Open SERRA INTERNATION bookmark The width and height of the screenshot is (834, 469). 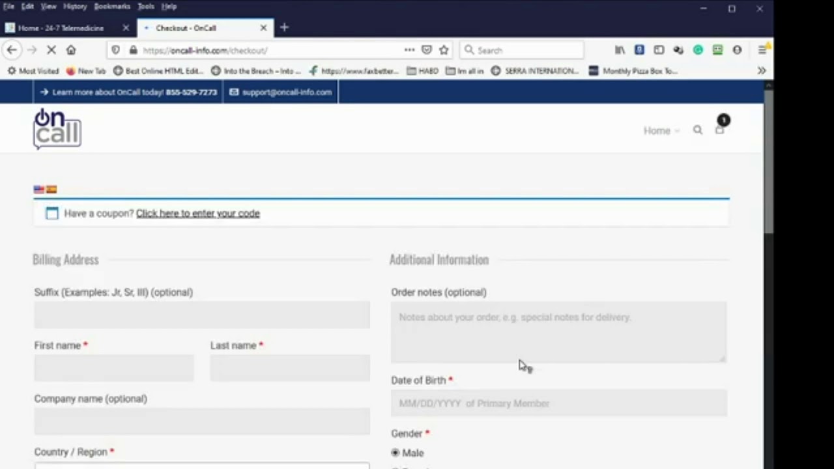(535, 71)
